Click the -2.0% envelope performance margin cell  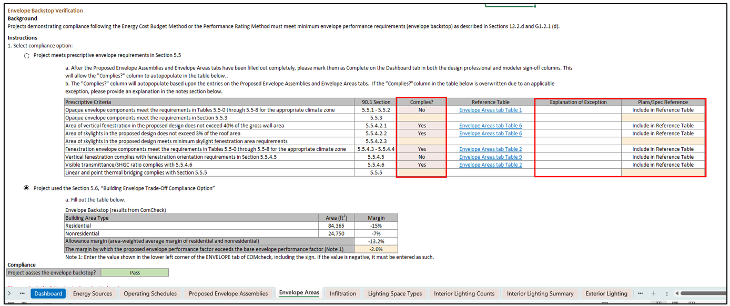tap(376, 249)
